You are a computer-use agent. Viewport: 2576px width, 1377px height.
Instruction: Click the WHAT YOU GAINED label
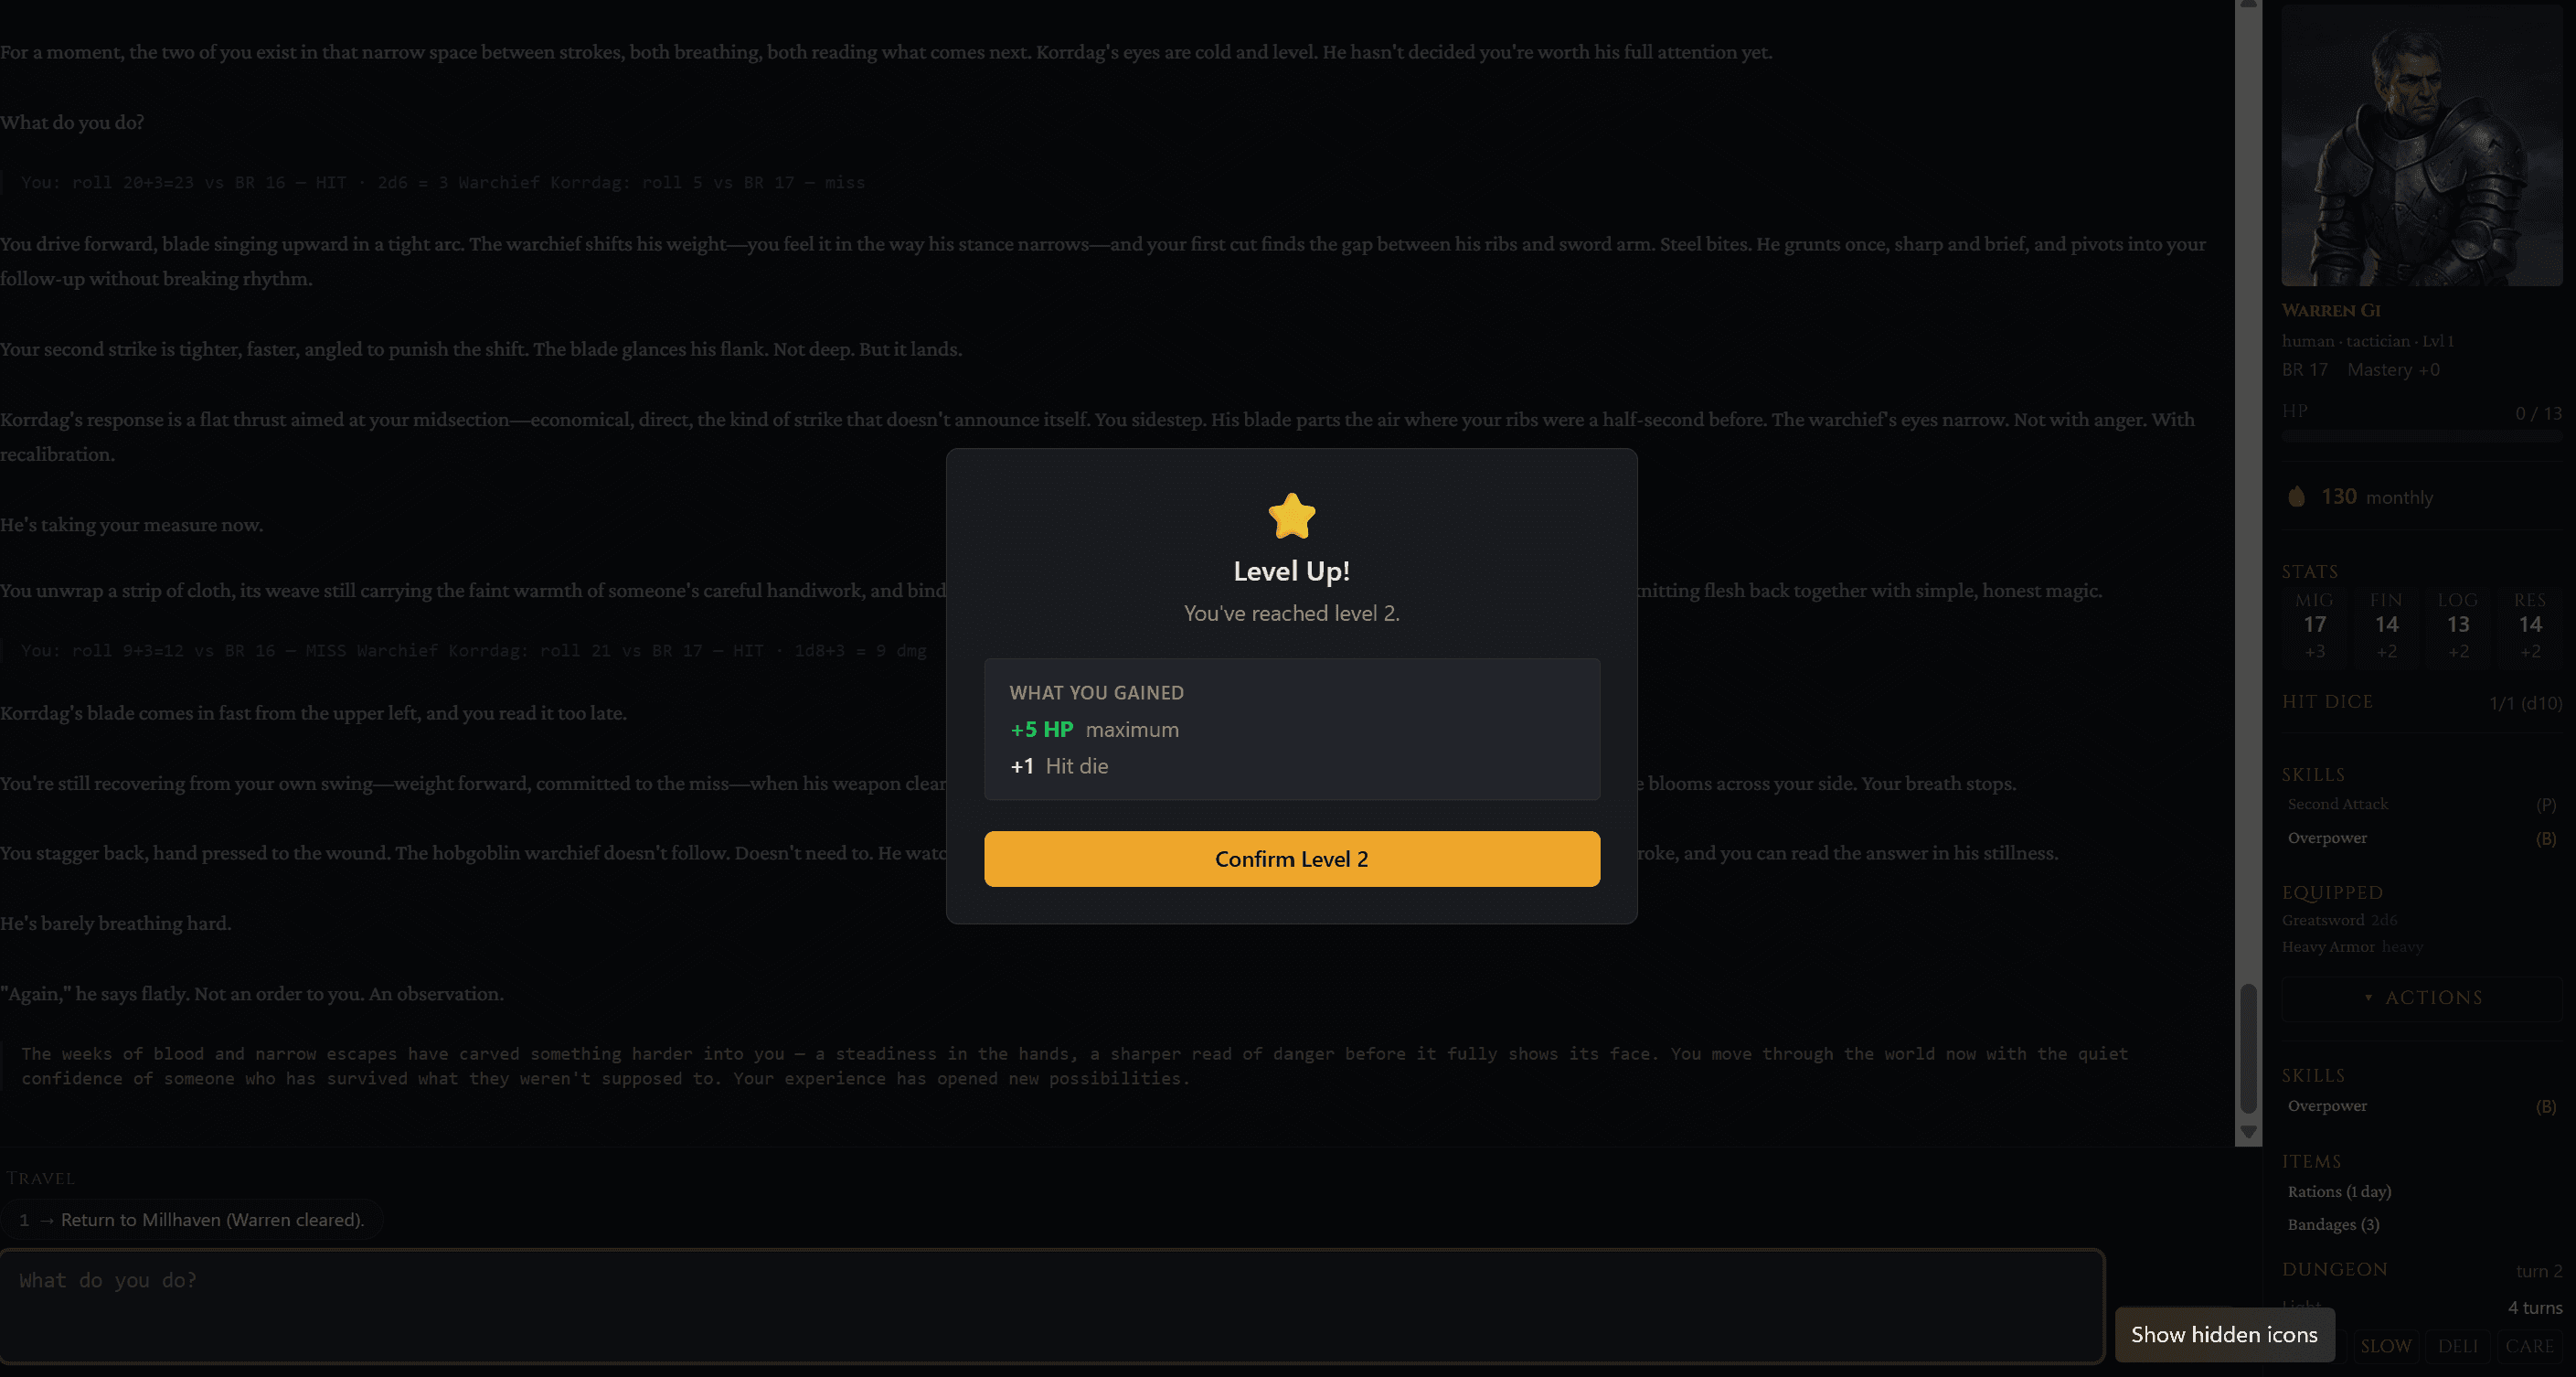[1096, 693]
